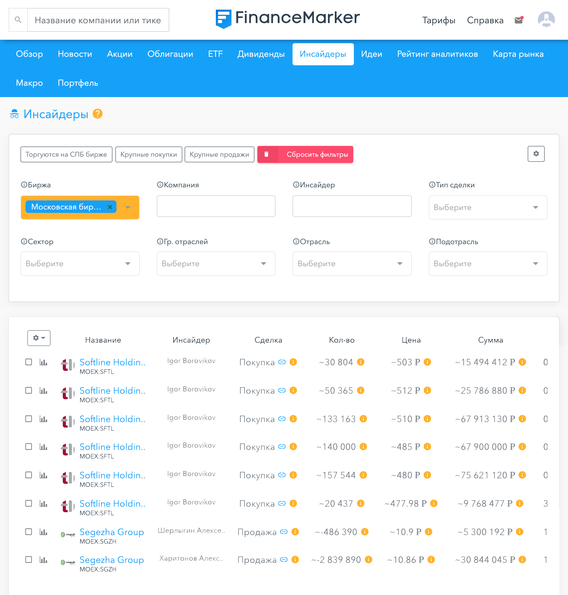This screenshot has width=568, height=595.
Task: Check the box for Softline ~50 365 row
Action: point(28,390)
